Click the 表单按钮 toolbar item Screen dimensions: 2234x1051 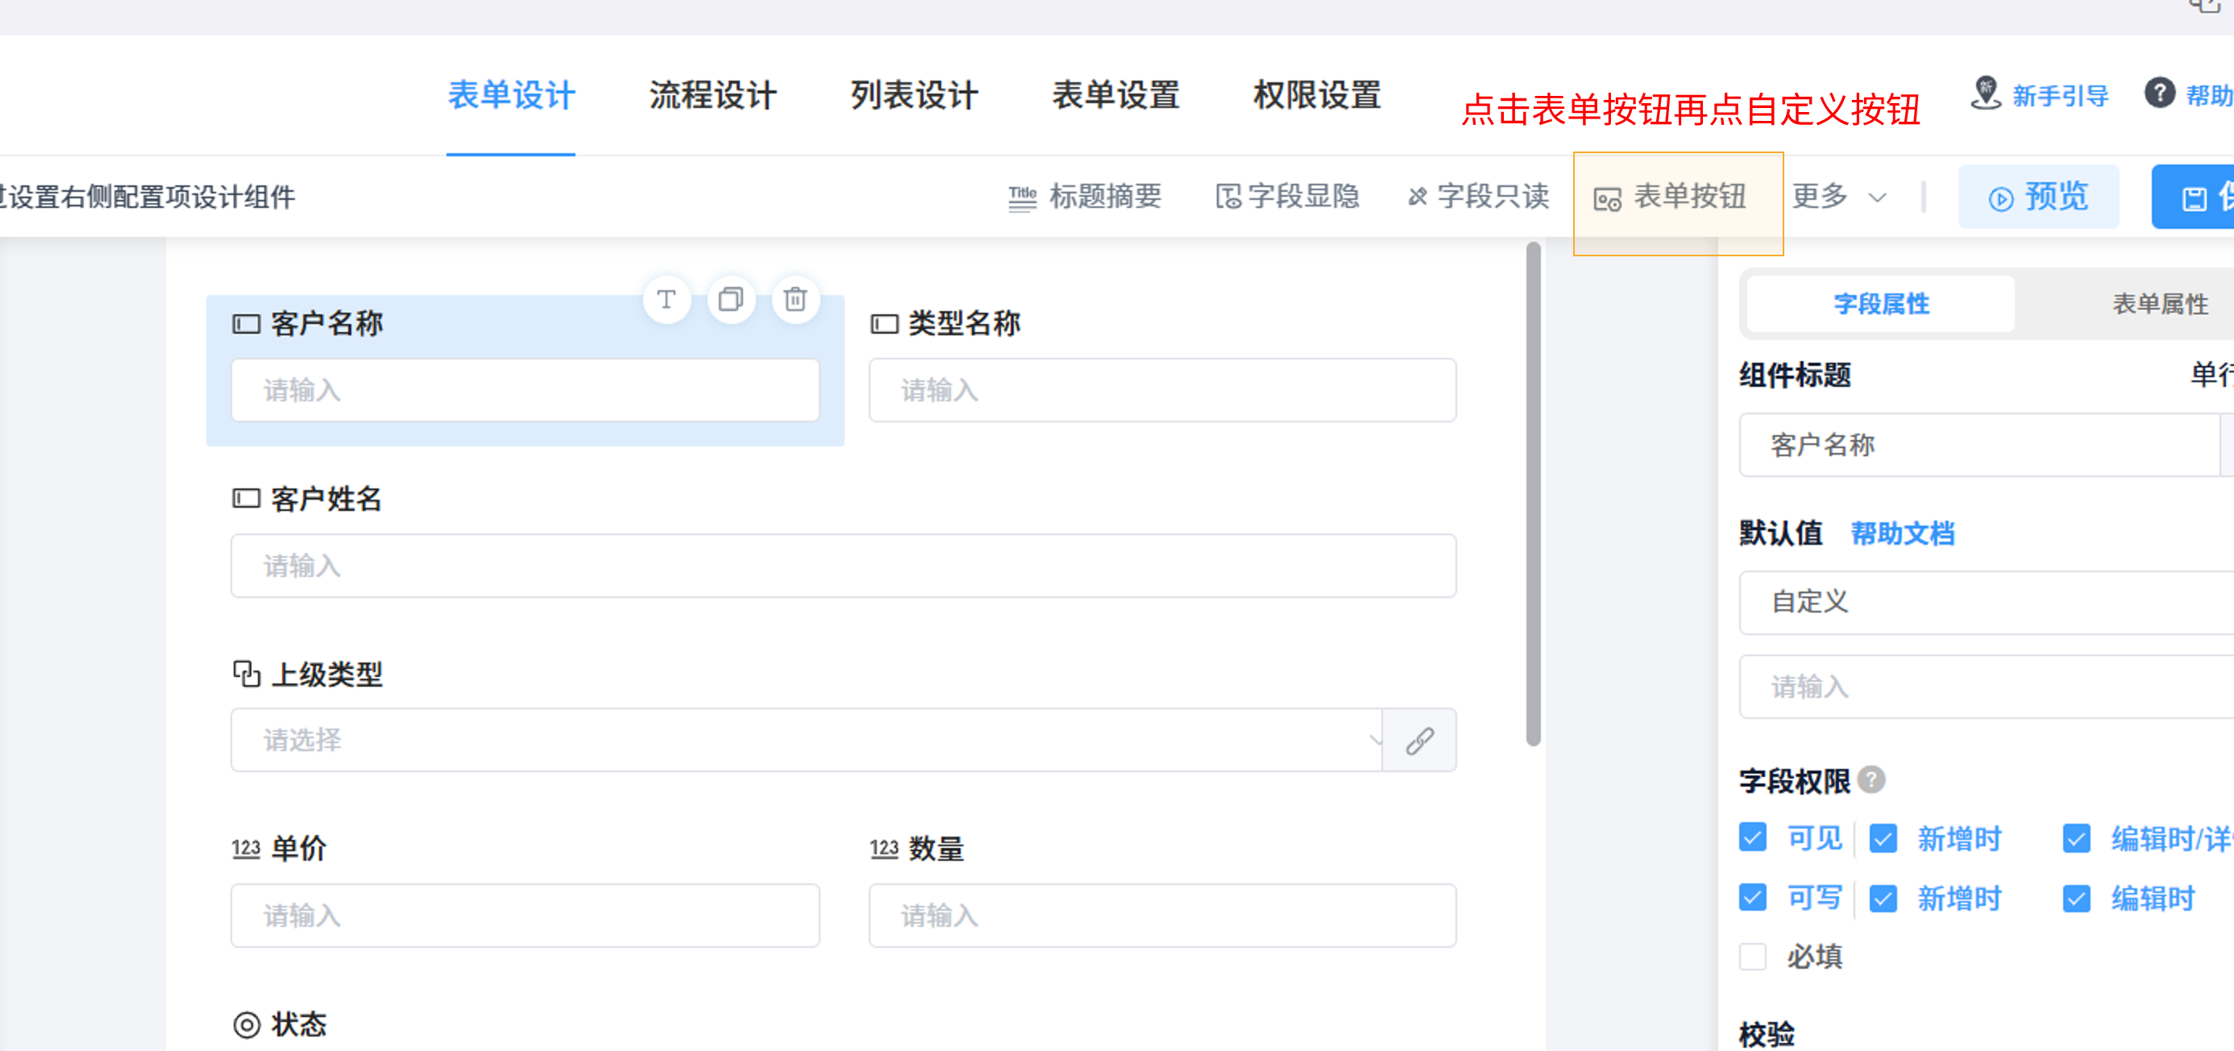coord(1671,197)
